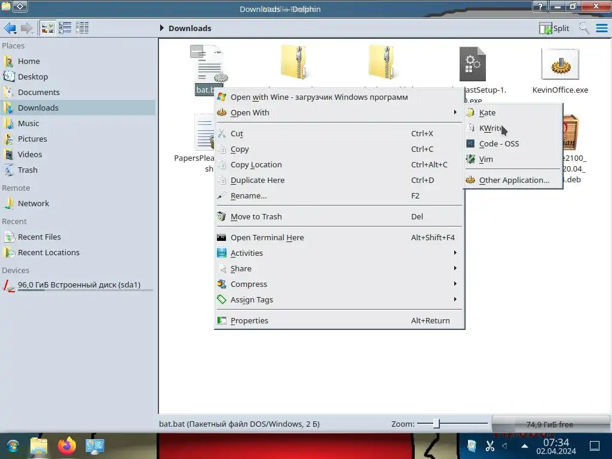Click the scissors icon beside Cut
This screenshot has height=459, width=612.
(222, 133)
